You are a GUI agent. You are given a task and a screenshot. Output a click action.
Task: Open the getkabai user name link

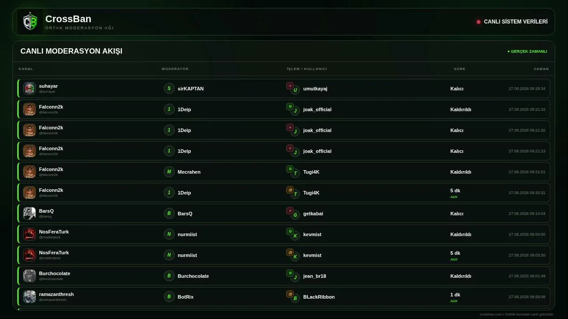click(x=313, y=214)
